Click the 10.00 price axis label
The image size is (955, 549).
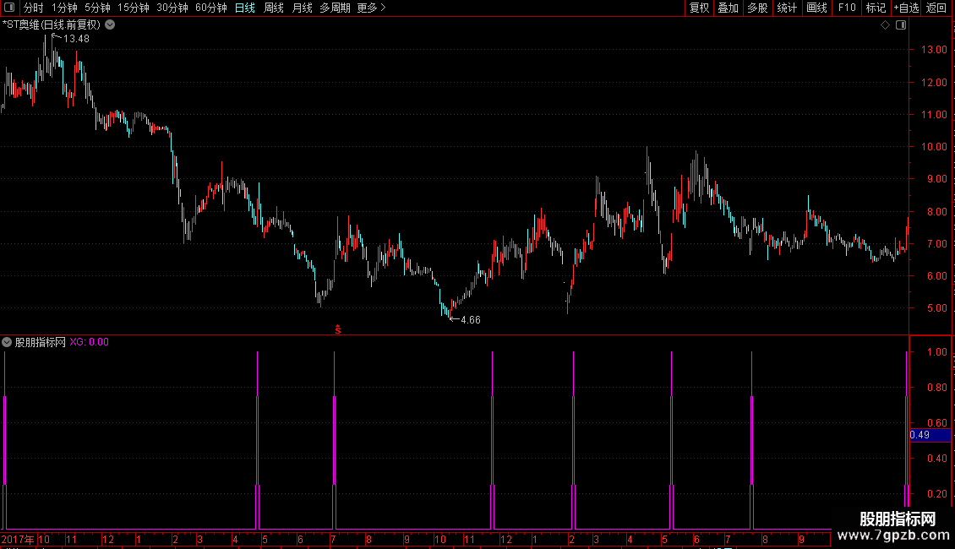coord(934,147)
